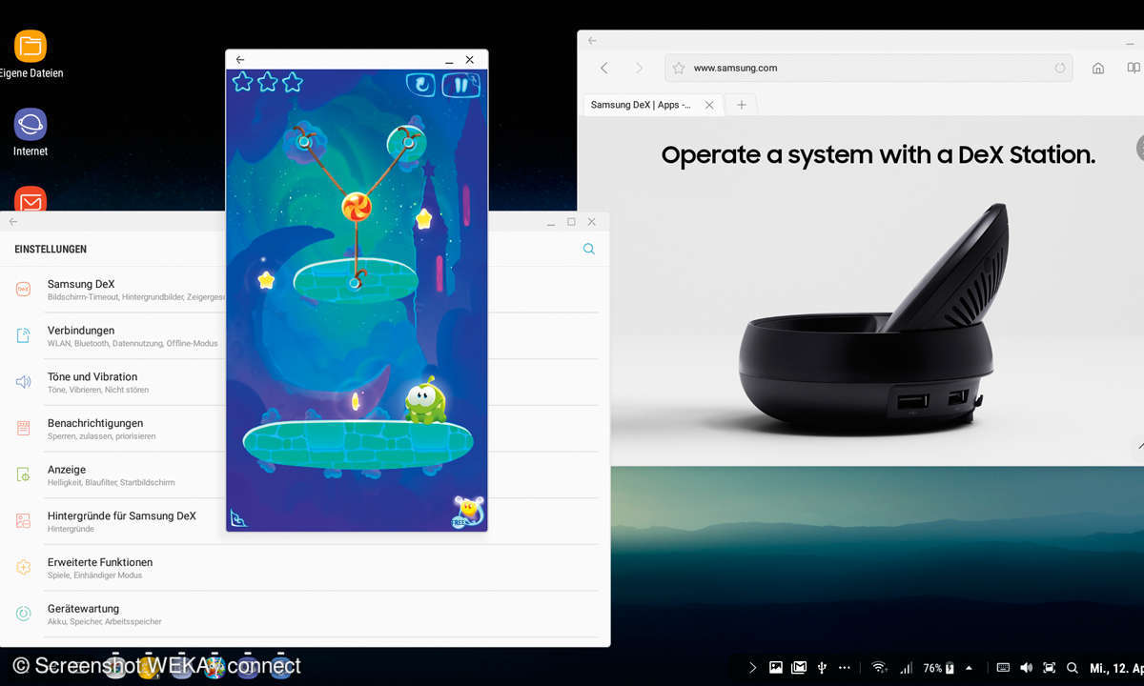1144x686 pixels.
Task: Click the date Mi., 12. in taskbar
Action: (1117, 668)
